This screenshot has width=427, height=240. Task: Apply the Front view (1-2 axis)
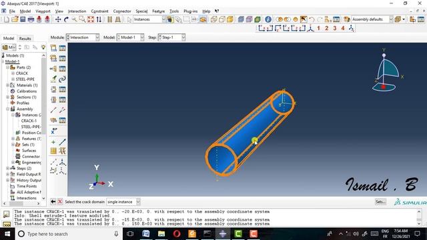tap(262, 28)
